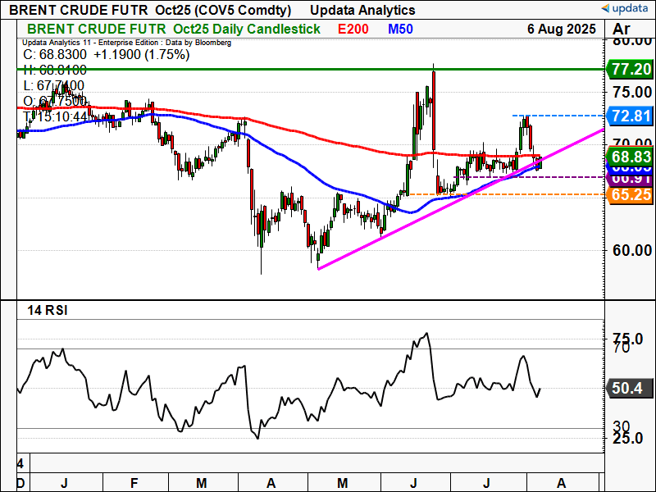This screenshot has height=492, width=656.
Task: Select the green 77.20 price tag
Action: point(630,69)
